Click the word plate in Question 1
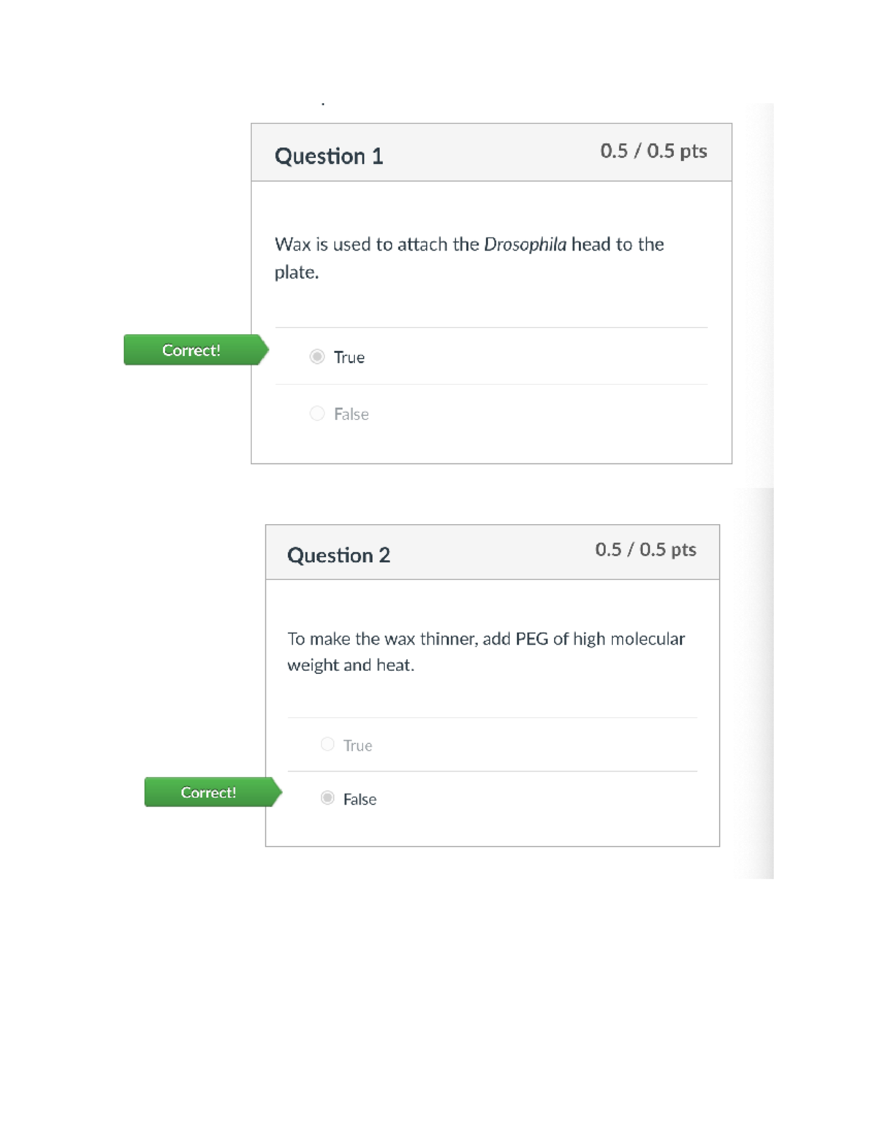 295,273
